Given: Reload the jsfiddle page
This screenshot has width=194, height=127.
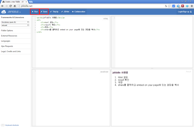Looking at the screenshot, I should coord(11,6).
